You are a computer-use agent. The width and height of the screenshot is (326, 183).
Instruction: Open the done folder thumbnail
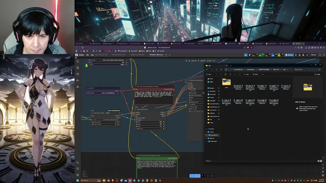[226, 82]
